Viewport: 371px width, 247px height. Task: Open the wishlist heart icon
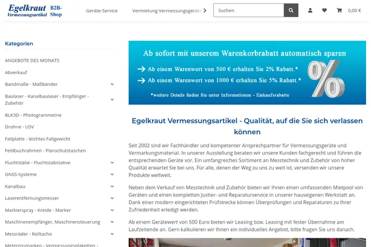(325, 10)
